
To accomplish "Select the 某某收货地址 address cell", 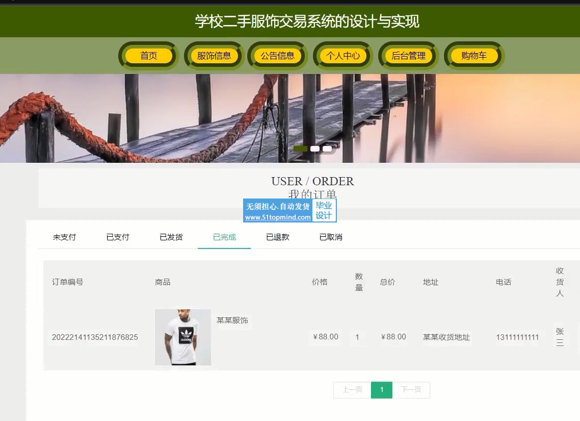I will coord(446,337).
